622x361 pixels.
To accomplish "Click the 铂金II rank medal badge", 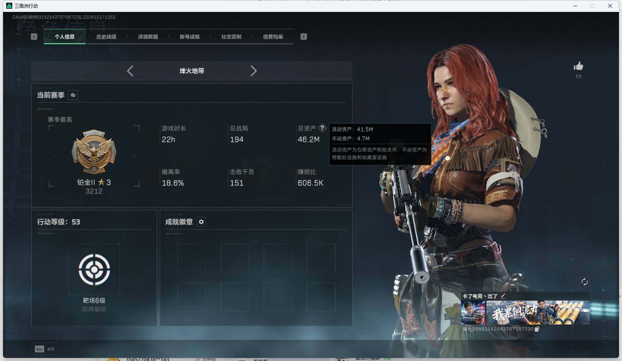I will click(x=94, y=152).
